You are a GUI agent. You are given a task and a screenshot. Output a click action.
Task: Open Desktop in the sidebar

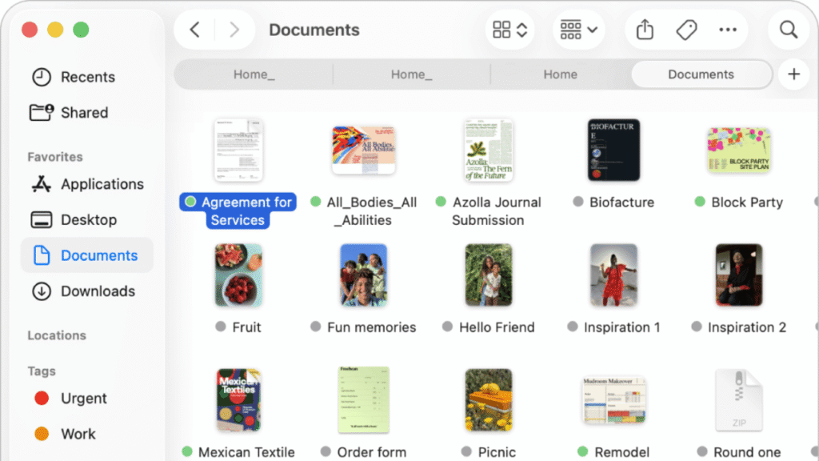(87, 219)
